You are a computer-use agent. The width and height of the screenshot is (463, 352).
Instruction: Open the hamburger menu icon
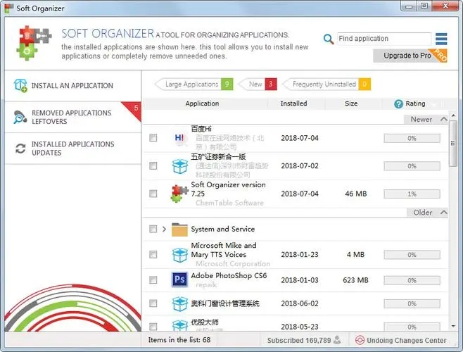pyautogui.click(x=441, y=39)
